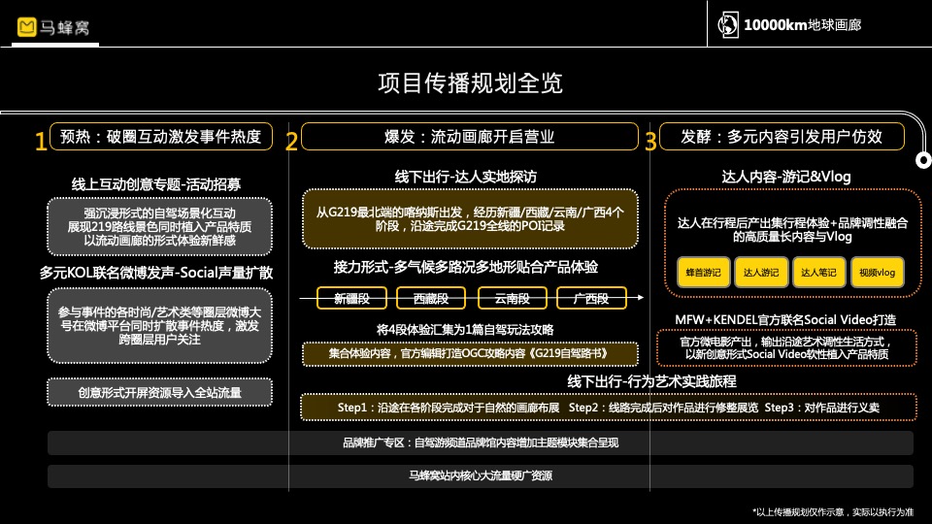The image size is (932, 524).
Task: Select the 广西段 route segment box
Action: point(591,298)
